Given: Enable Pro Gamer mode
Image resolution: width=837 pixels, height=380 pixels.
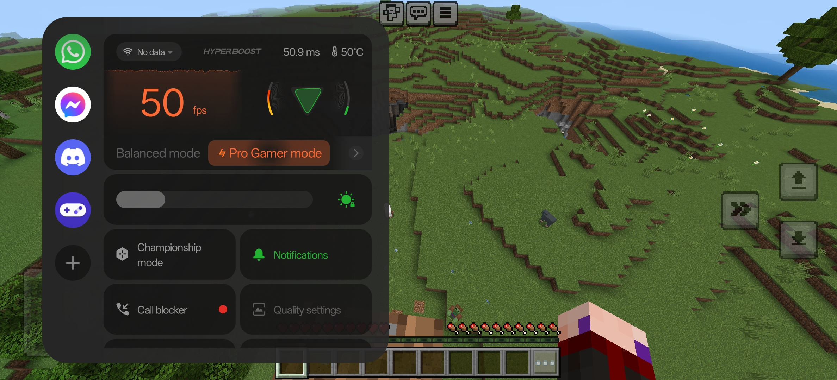Looking at the screenshot, I should [x=270, y=153].
